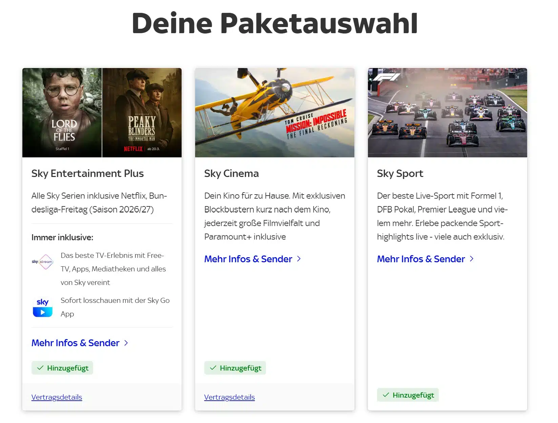Image resolution: width=558 pixels, height=423 pixels.
Task: Click the Formula 1 race start image
Action: [x=448, y=113]
